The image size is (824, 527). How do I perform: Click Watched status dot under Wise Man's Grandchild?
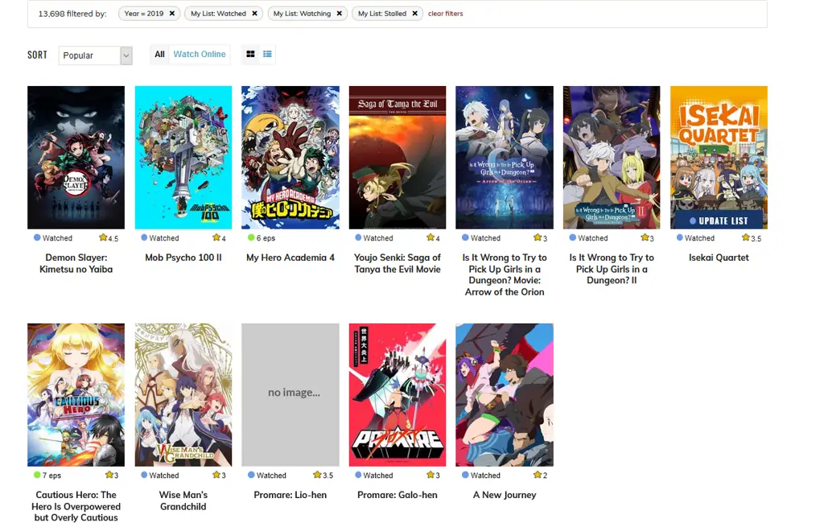pyautogui.click(x=144, y=475)
